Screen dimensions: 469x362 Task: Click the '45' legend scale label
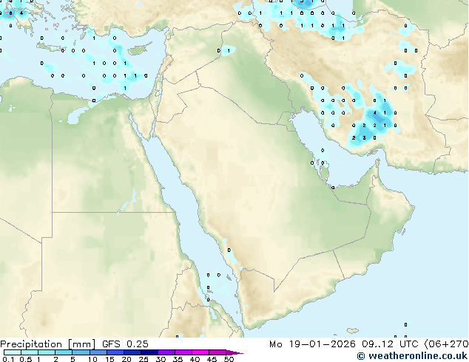point(212,359)
